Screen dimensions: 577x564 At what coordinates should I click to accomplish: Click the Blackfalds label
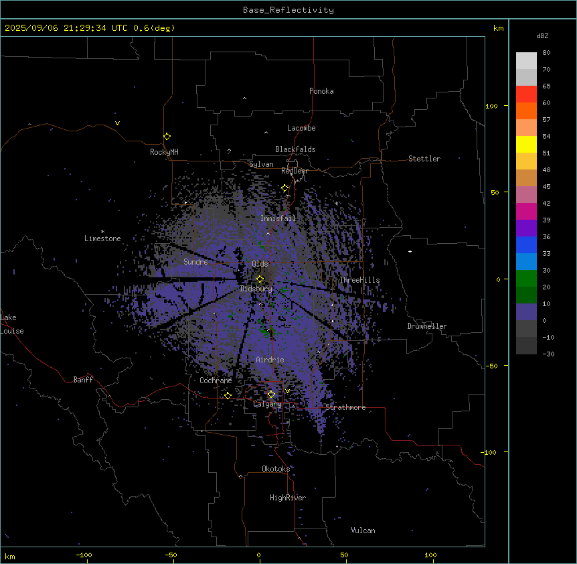click(x=295, y=149)
